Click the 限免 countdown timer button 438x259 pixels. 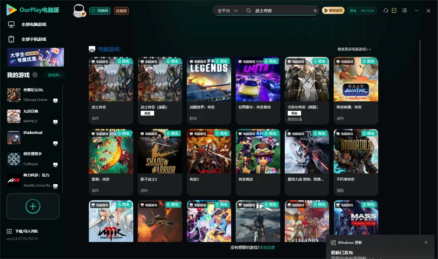pos(362,10)
